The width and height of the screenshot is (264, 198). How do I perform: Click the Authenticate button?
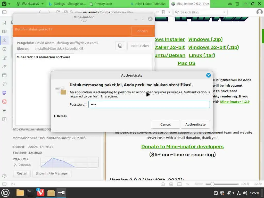195,124
